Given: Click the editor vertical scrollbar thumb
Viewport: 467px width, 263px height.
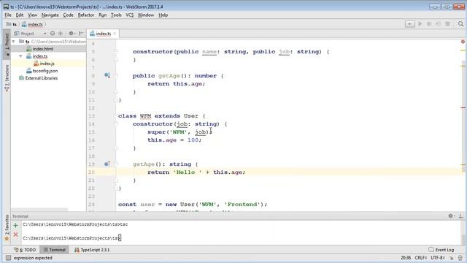Looking at the screenshot, I should [x=463, y=116].
